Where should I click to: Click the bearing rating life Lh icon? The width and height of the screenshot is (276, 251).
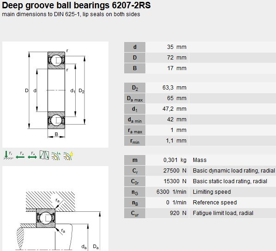[56, 156]
